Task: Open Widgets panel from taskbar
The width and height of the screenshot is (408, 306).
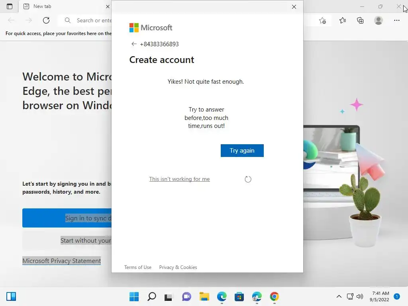Action: tap(11, 296)
